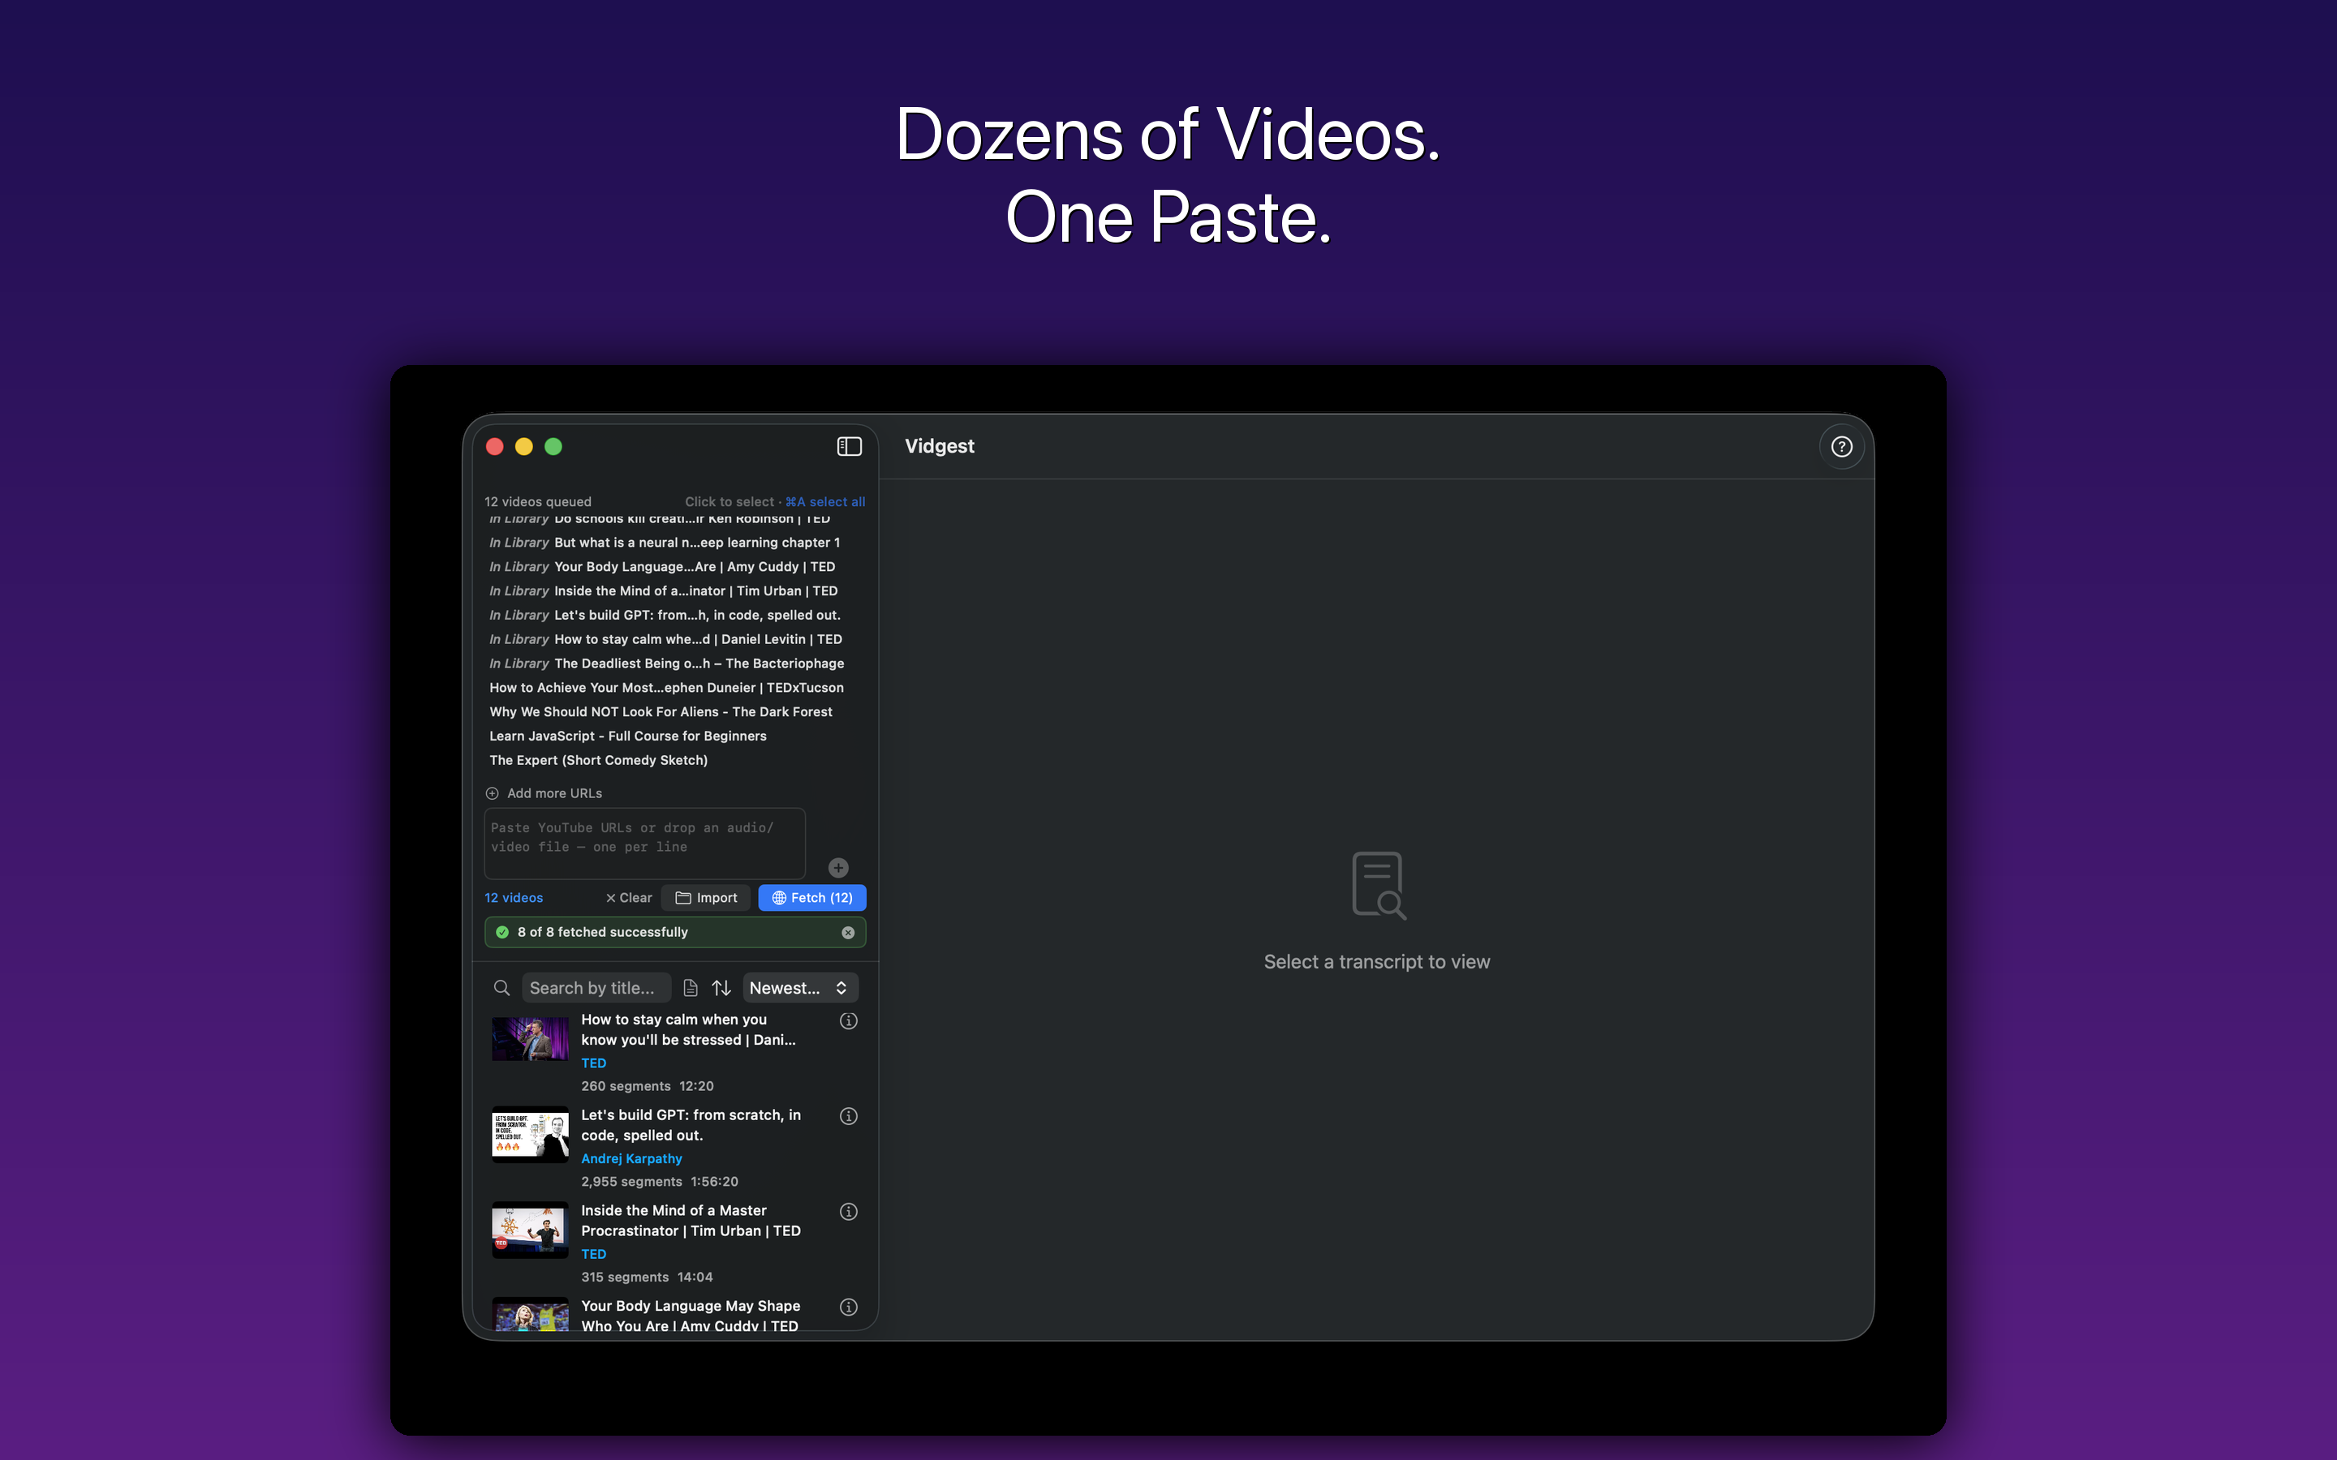This screenshot has height=1460, width=2337.
Task: Toggle the sidebar panel icon
Action: click(849, 446)
